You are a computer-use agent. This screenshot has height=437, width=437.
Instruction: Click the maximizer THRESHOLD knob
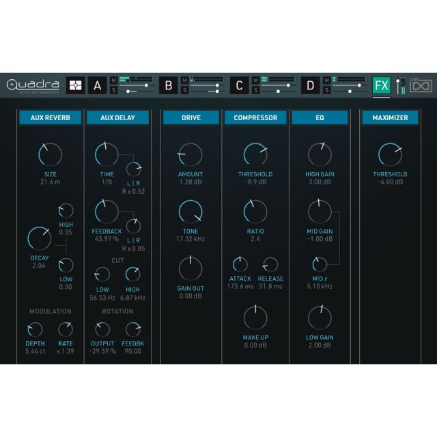pyautogui.click(x=390, y=155)
